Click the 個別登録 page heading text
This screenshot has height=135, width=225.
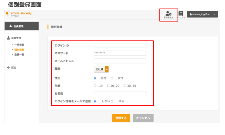(x=57, y=27)
